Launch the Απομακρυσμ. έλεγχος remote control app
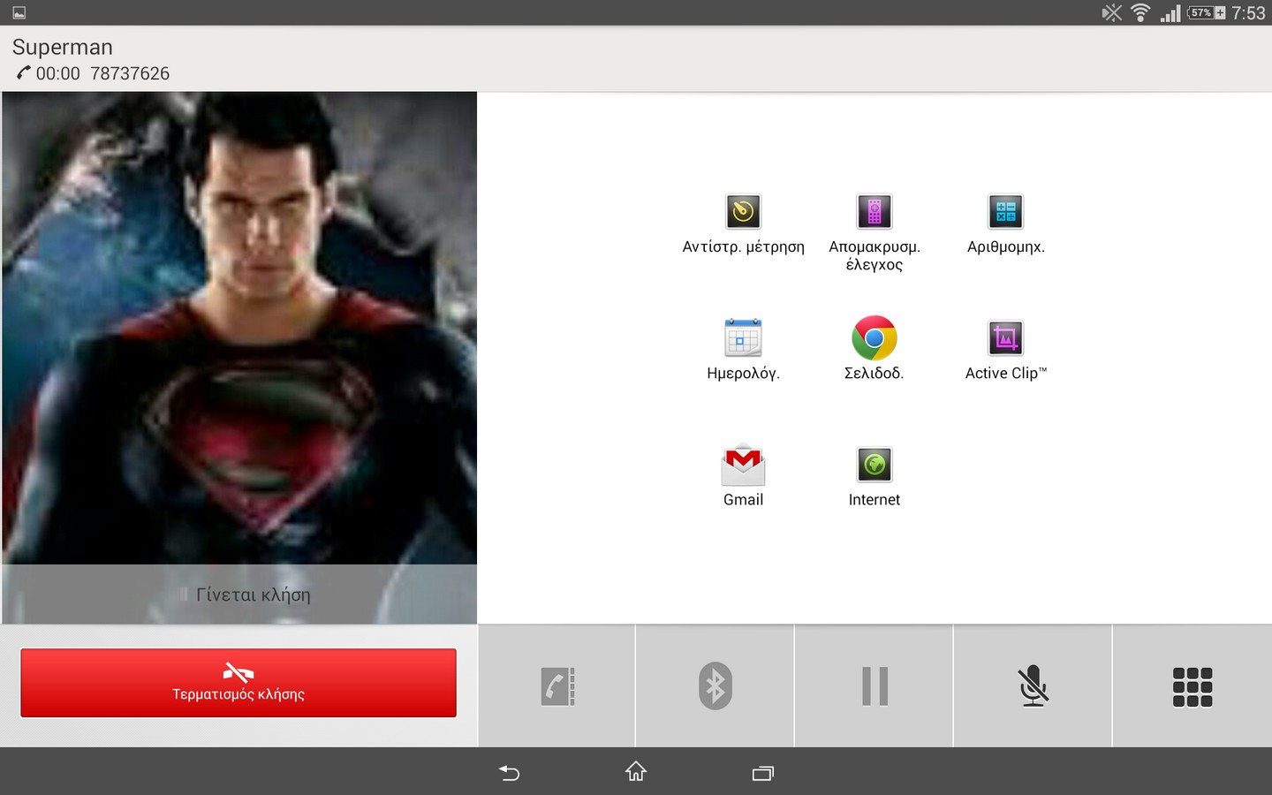 point(874,232)
